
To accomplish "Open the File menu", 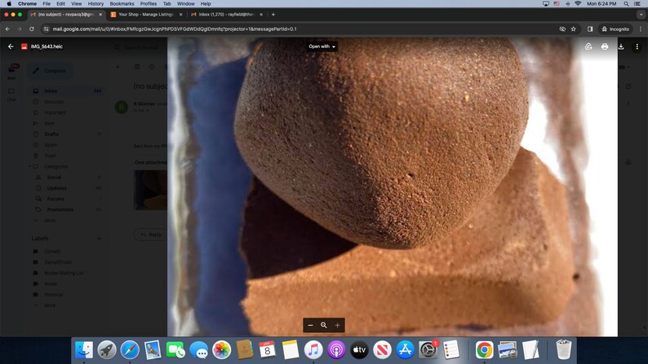I will [47, 4].
